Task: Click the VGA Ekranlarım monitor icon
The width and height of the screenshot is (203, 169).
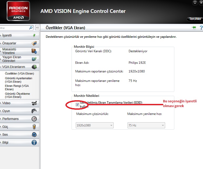Action: tap(34, 67)
